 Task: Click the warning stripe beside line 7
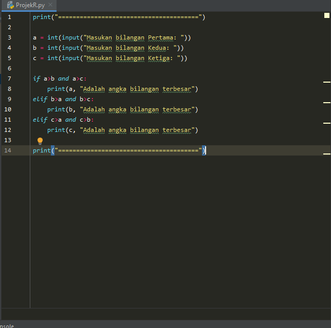point(326,82)
